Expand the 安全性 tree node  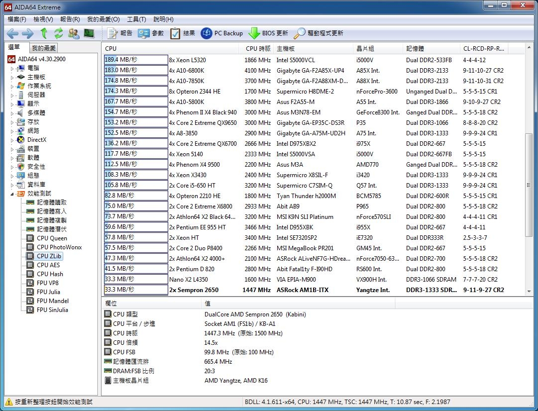12,167
